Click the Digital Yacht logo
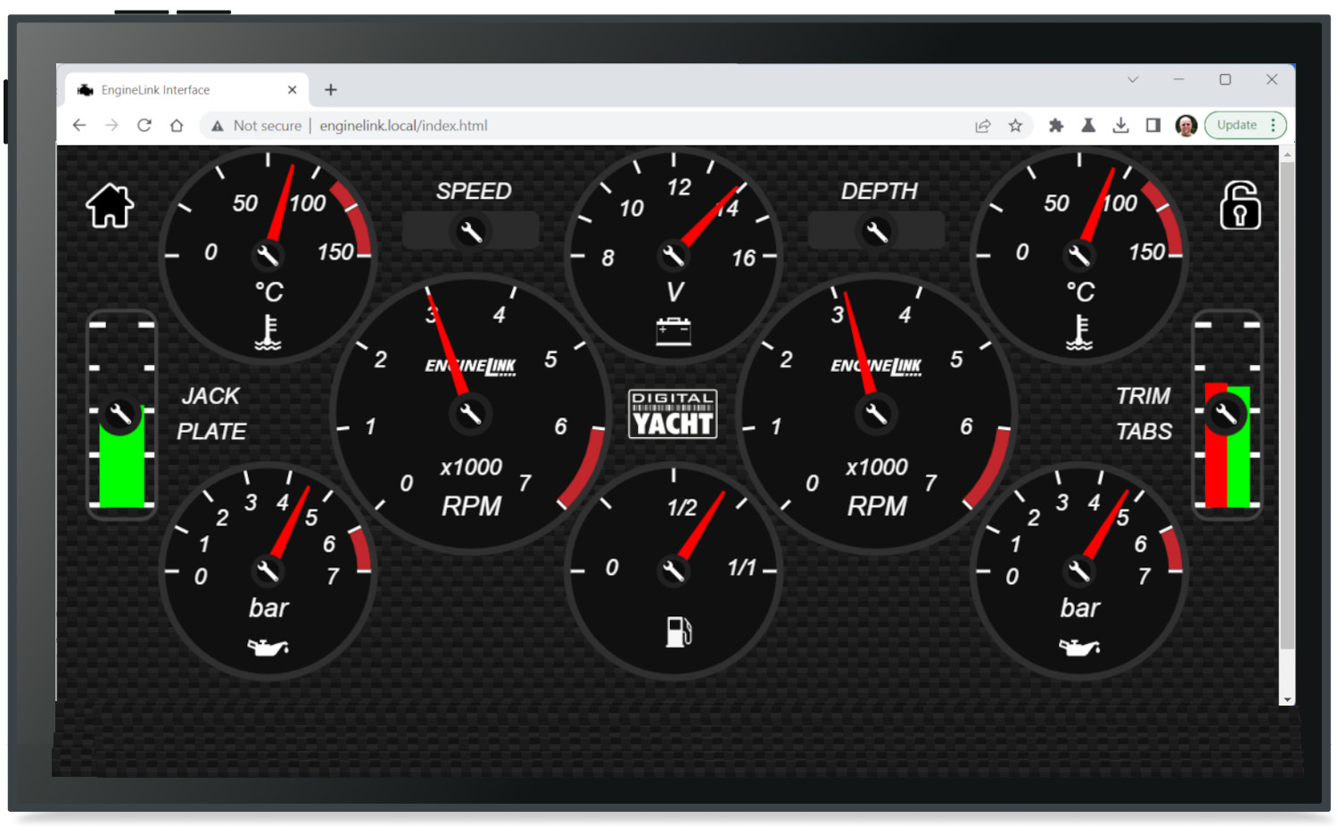Image resolution: width=1338 pixels, height=826 pixels. [673, 414]
